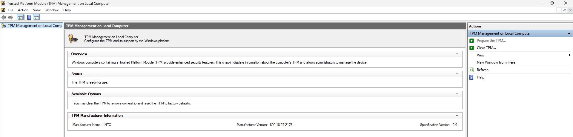Expand the View submenu arrow in Actions
The width and height of the screenshot is (573, 137).
pos(569,55)
